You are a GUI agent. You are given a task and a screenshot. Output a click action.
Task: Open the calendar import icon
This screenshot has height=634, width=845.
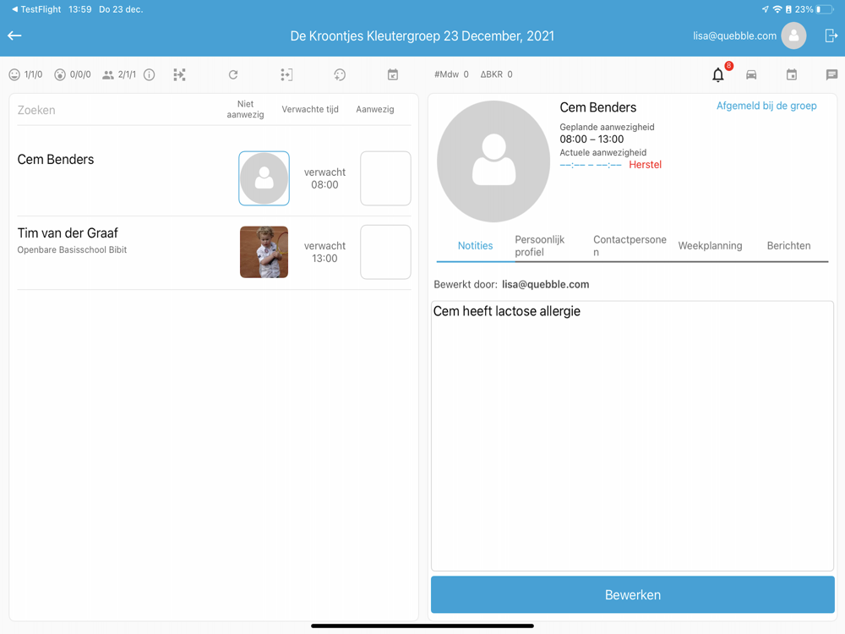(393, 74)
